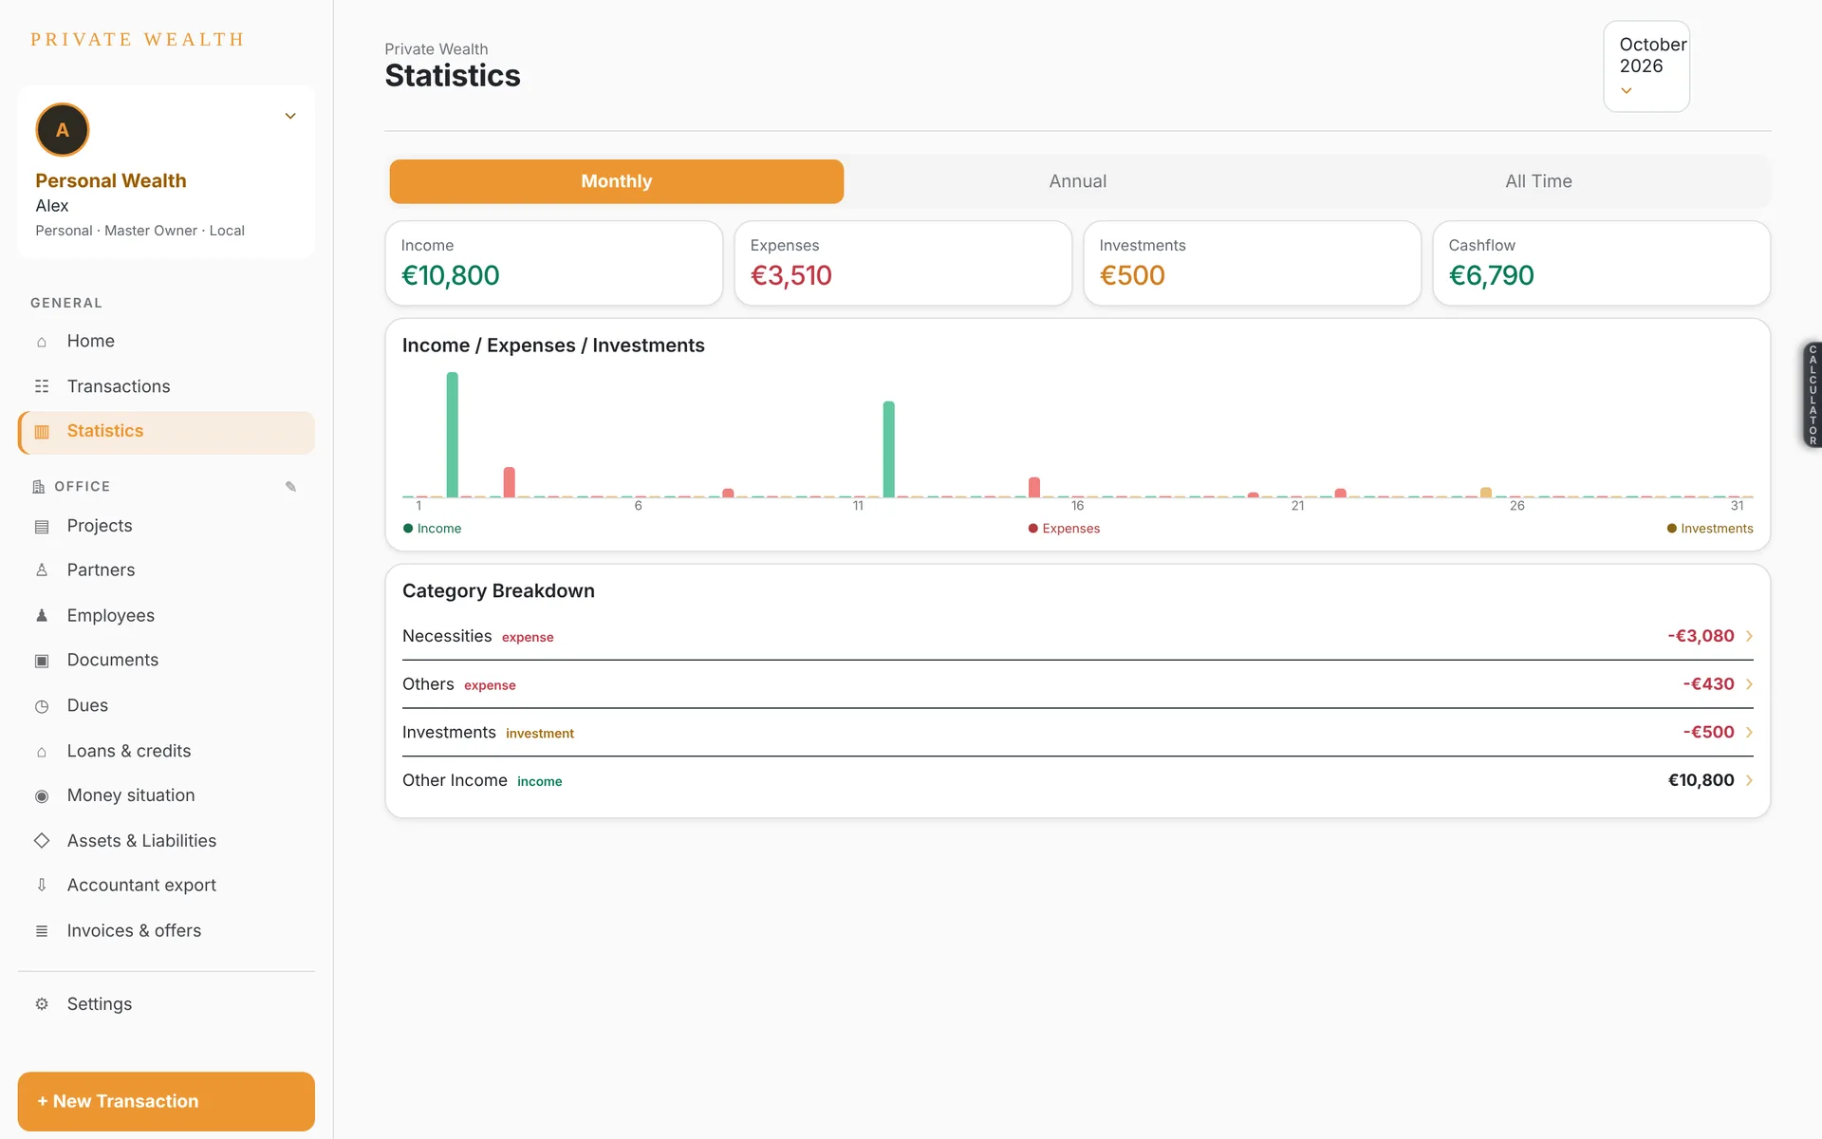This screenshot has width=1822, height=1139.
Task: Go to Projects page
Action: click(166, 526)
